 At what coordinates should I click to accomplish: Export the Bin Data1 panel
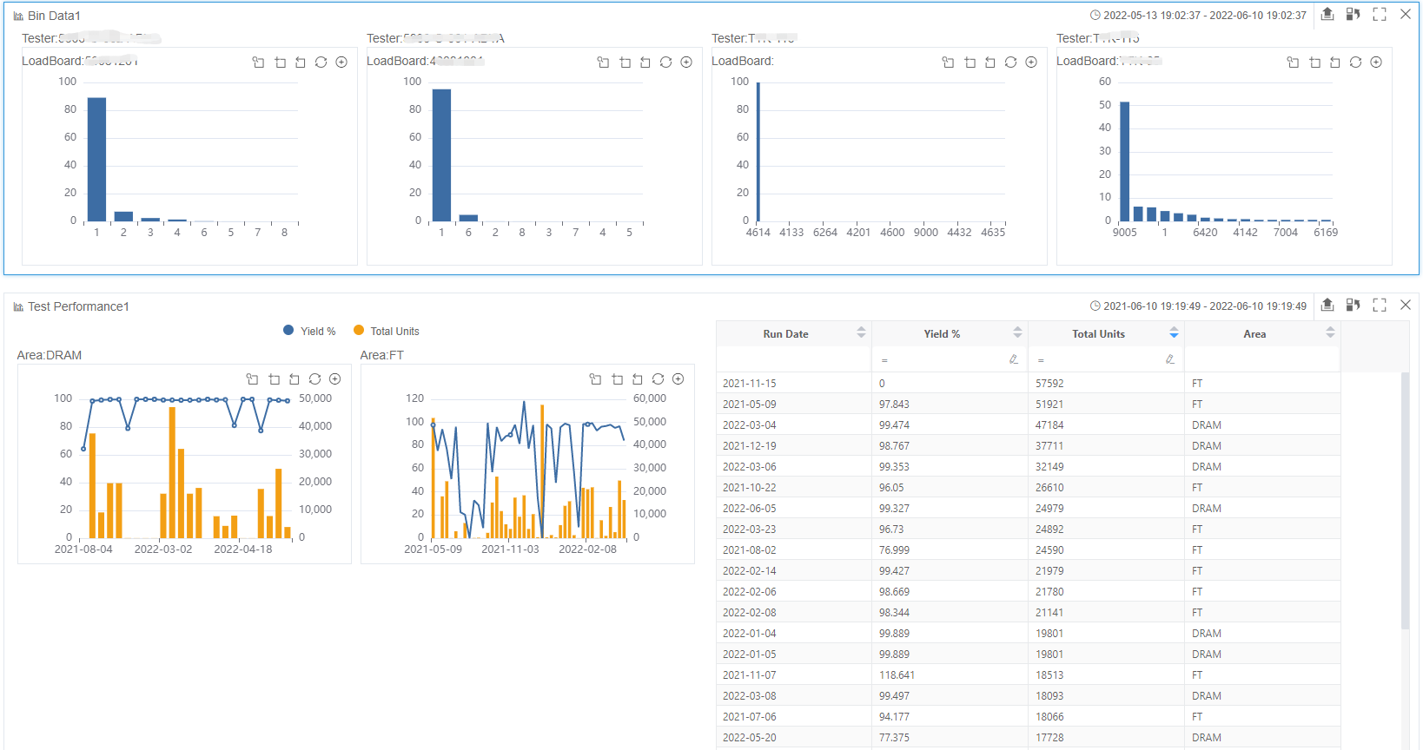click(x=1327, y=14)
